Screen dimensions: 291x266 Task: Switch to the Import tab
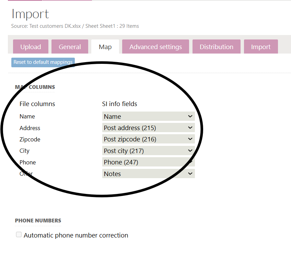[260, 47]
